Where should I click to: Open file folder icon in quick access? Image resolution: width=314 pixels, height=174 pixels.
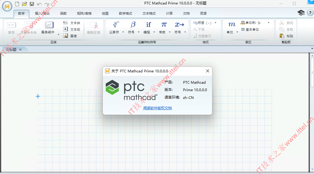point(24,4)
